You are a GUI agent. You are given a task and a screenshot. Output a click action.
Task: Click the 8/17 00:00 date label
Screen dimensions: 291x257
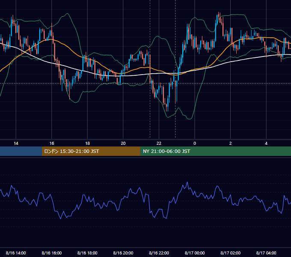click(195, 253)
